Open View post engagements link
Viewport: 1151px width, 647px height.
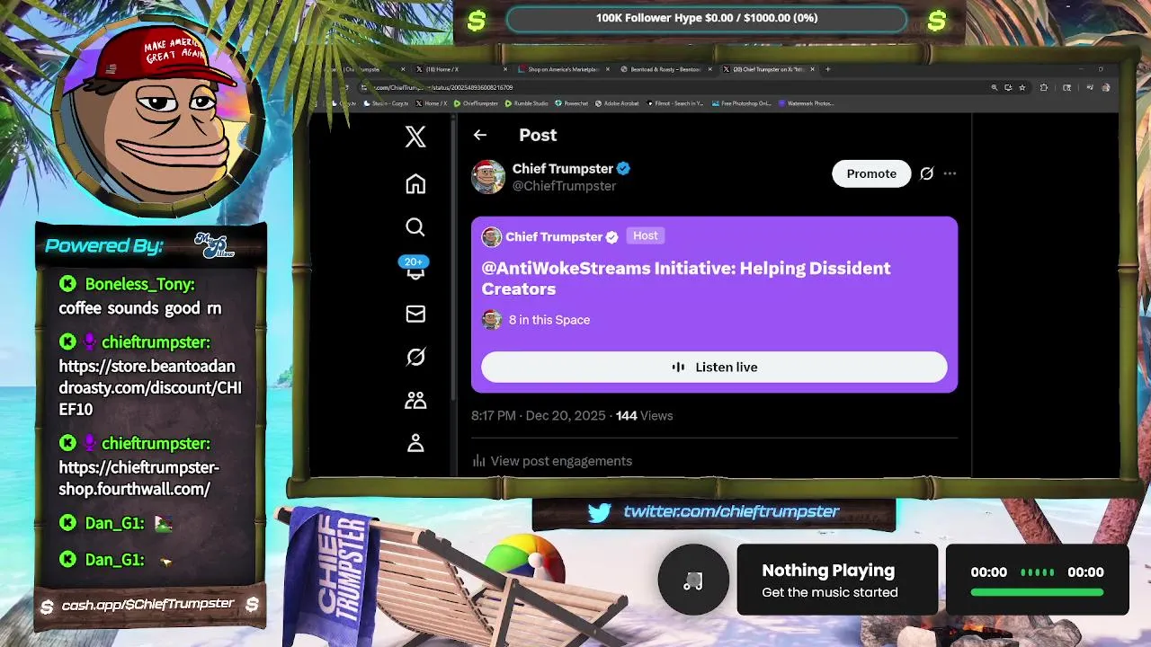(x=552, y=461)
